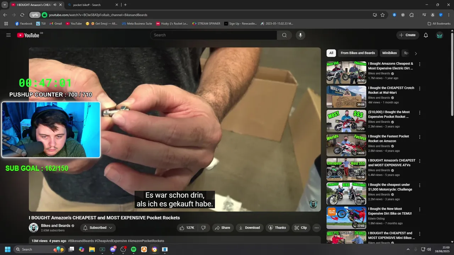Go back to the previous page
454x255 pixels.
point(5,15)
